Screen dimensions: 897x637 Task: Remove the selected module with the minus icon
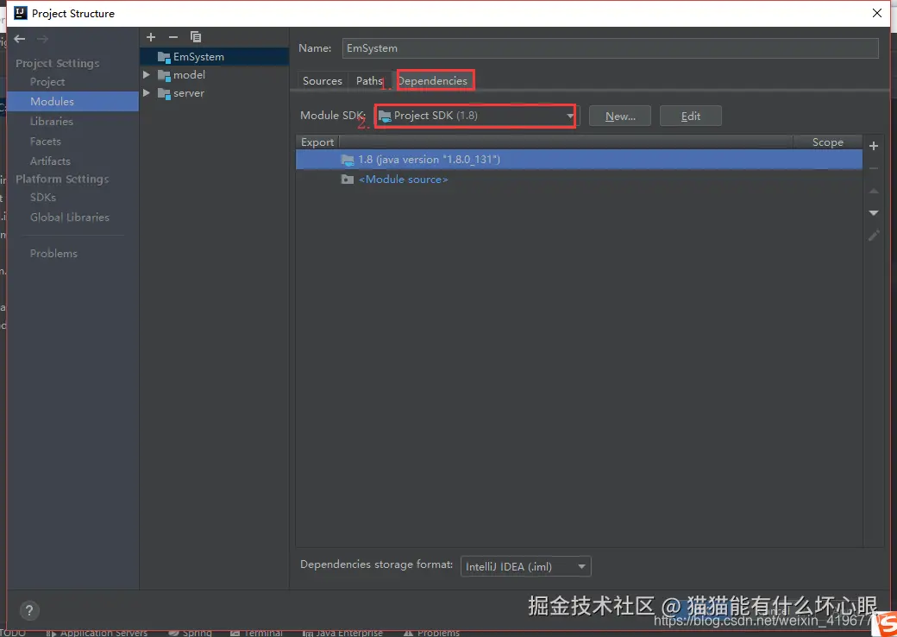pos(173,37)
